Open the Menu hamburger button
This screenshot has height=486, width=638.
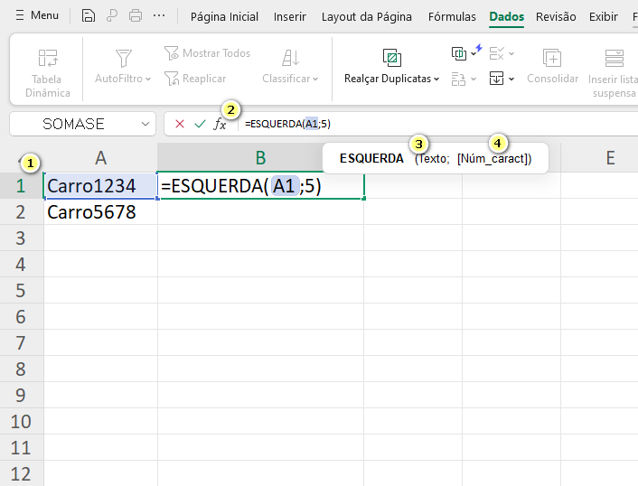pos(37,15)
